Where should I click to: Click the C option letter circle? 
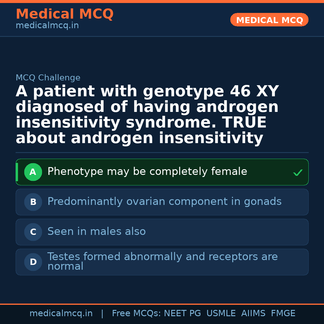pyautogui.click(x=33, y=232)
